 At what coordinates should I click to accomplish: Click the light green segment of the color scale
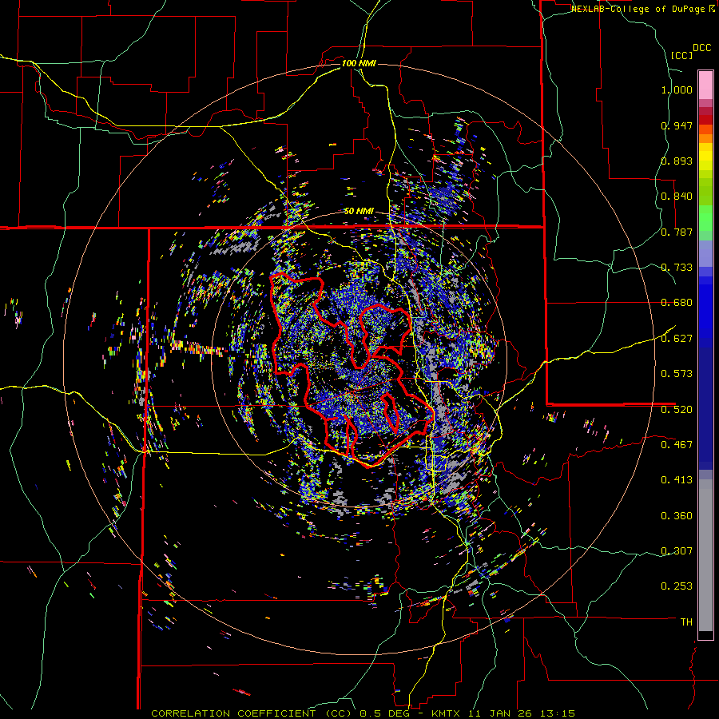705,218
